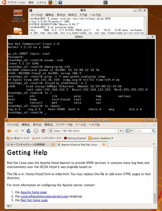Open the Ubuntu Applications menu

click(14, 2)
